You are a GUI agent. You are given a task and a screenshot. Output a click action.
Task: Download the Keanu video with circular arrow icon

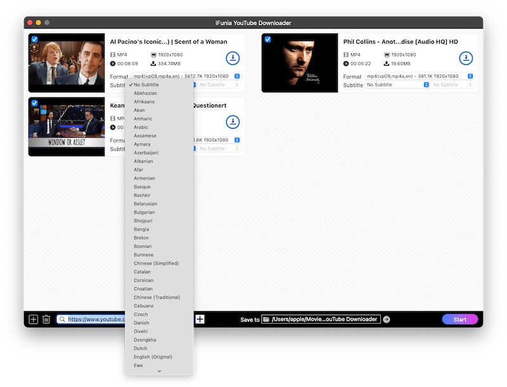coord(233,122)
